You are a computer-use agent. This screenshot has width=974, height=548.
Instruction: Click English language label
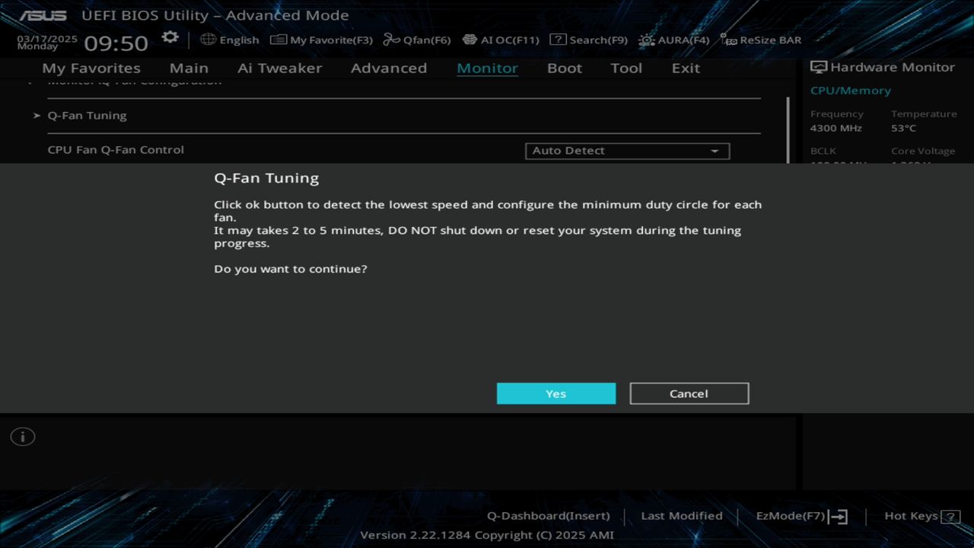(x=240, y=40)
